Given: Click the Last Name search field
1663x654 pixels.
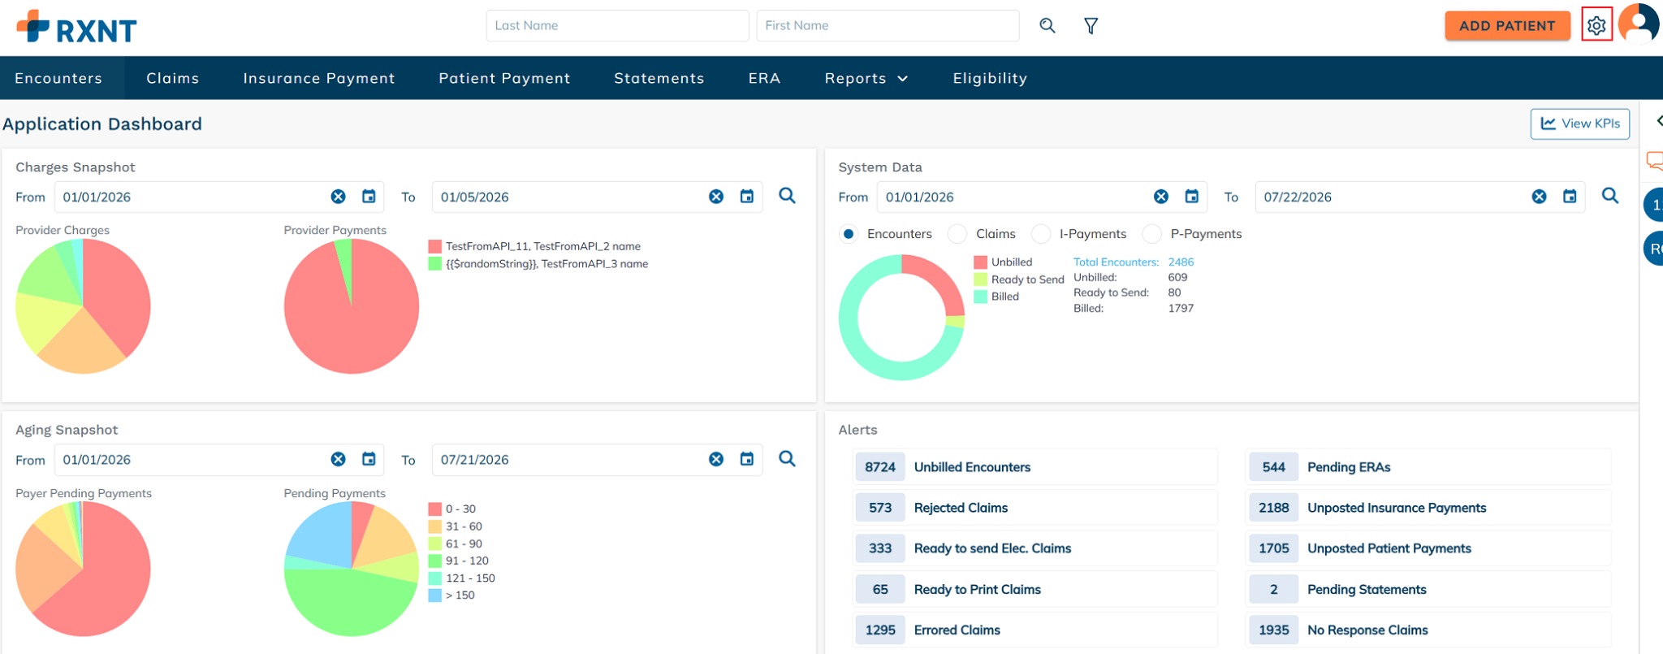Looking at the screenshot, I should point(617,26).
